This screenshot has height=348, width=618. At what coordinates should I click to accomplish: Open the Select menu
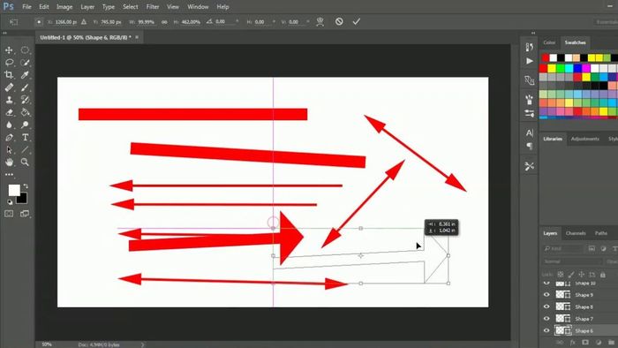coord(130,7)
